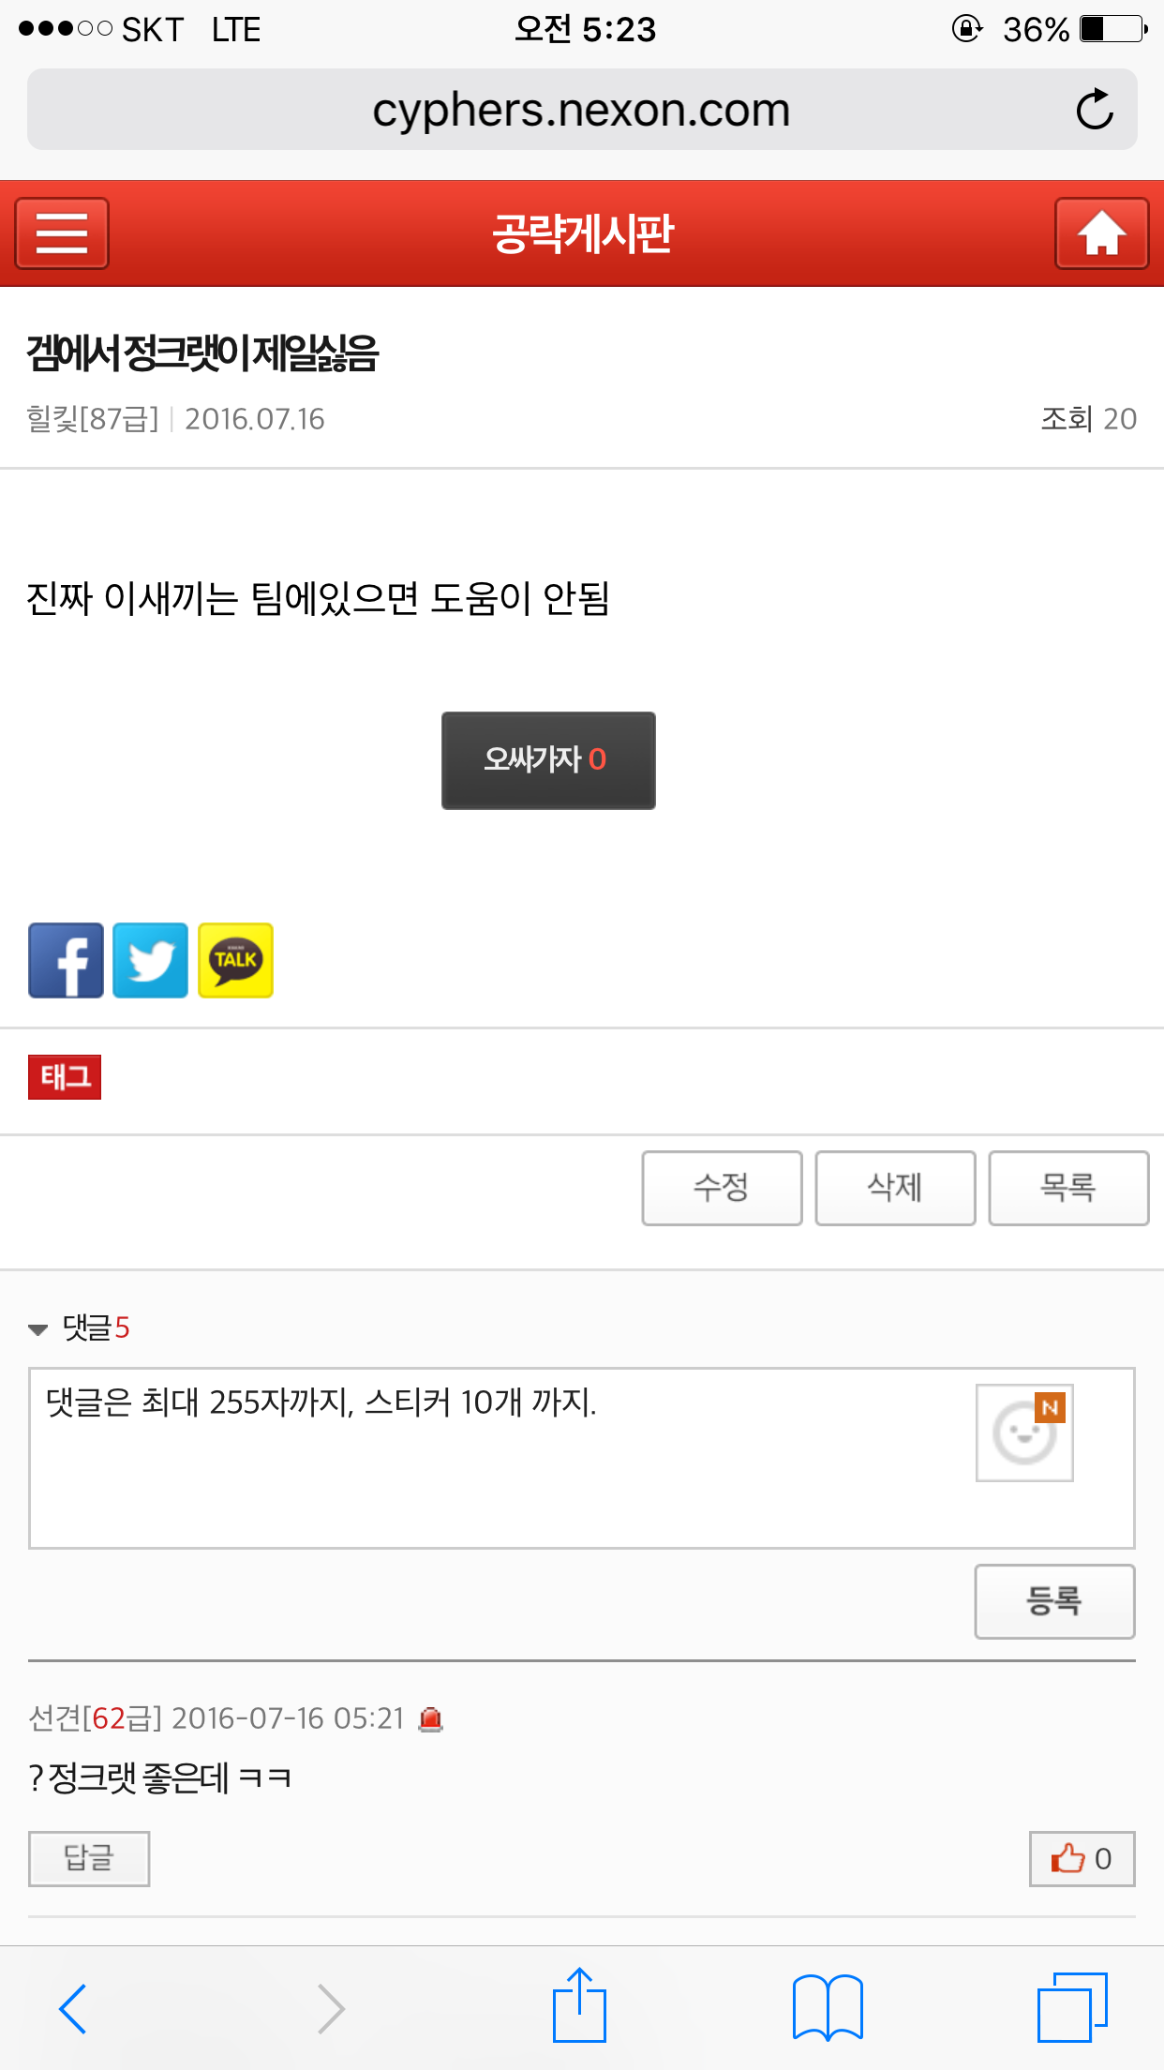Screen dimensions: 1164x2070
Task: Click the 삭제 delete button
Action: pos(895,1188)
